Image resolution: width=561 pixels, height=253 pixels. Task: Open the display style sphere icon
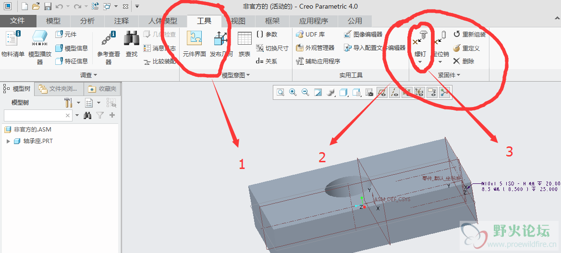(x=330, y=93)
